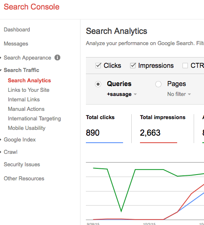Screen dimensions: 204x225
Task: Click the 10/2/15 date axis label
Action: click(149, 224)
